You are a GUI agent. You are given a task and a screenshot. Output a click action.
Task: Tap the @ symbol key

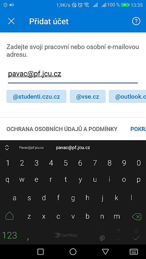pyautogui.click(x=102, y=238)
